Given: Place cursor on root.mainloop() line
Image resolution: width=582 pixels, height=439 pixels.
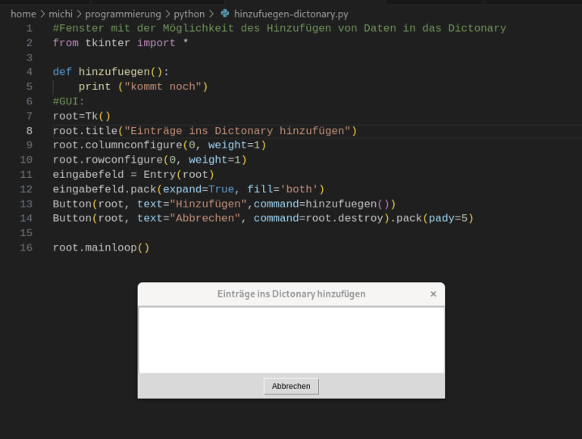Looking at the screenshot, I should point(101,248).
